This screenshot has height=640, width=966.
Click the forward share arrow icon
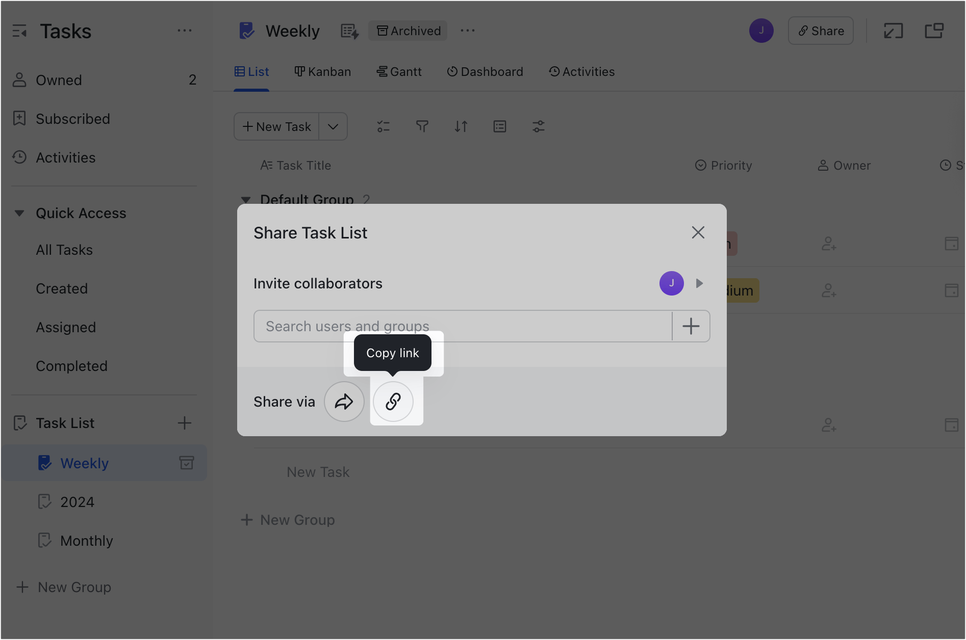click(344, 402)
